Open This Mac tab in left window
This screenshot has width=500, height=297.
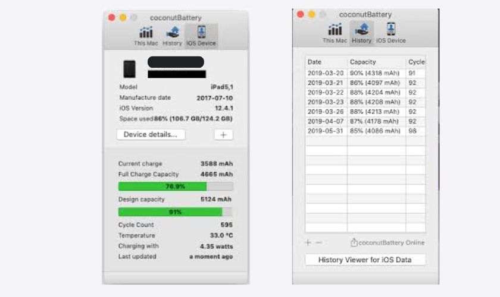tap(146, 36)
